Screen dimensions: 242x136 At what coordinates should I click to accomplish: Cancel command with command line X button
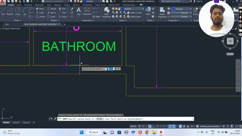click(51, 119)
